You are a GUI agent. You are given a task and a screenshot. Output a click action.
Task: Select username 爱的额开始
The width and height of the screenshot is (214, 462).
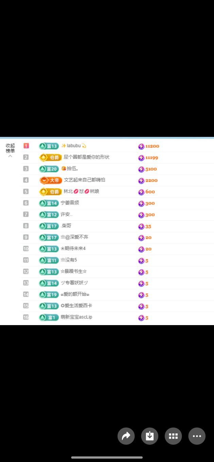click(75, 294)
